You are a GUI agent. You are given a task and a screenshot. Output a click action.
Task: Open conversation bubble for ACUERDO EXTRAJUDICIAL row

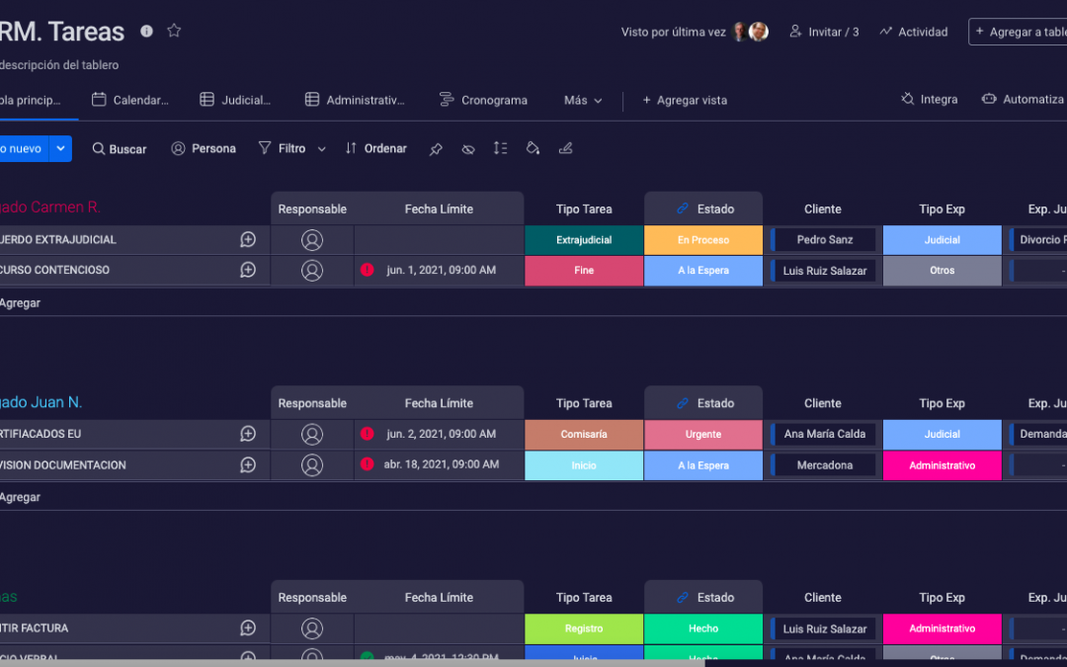248,239
